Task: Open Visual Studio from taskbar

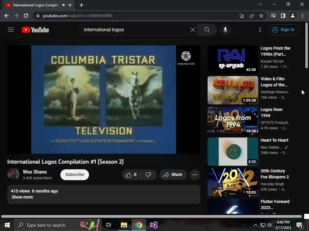Action: point(154,225)
